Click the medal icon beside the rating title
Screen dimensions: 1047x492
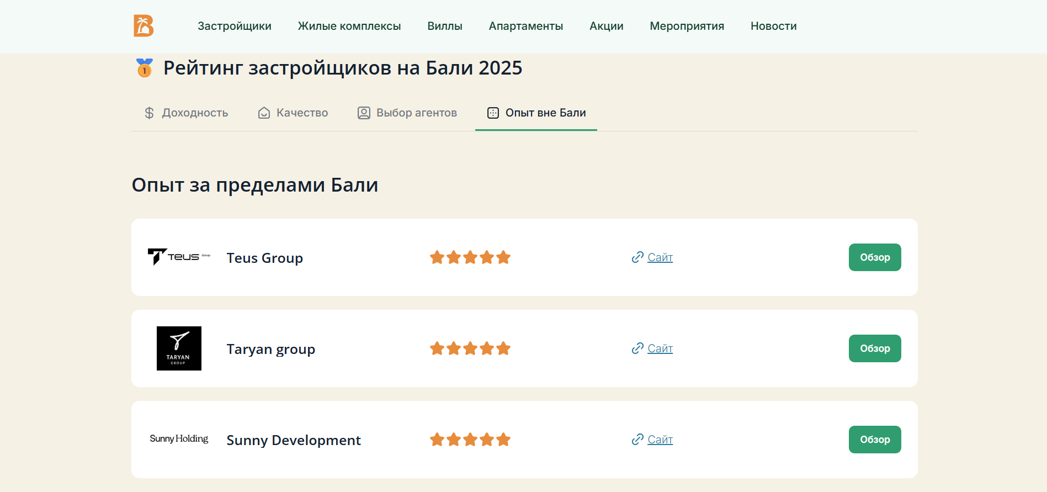pyautogui.click(x=145, y=68)
